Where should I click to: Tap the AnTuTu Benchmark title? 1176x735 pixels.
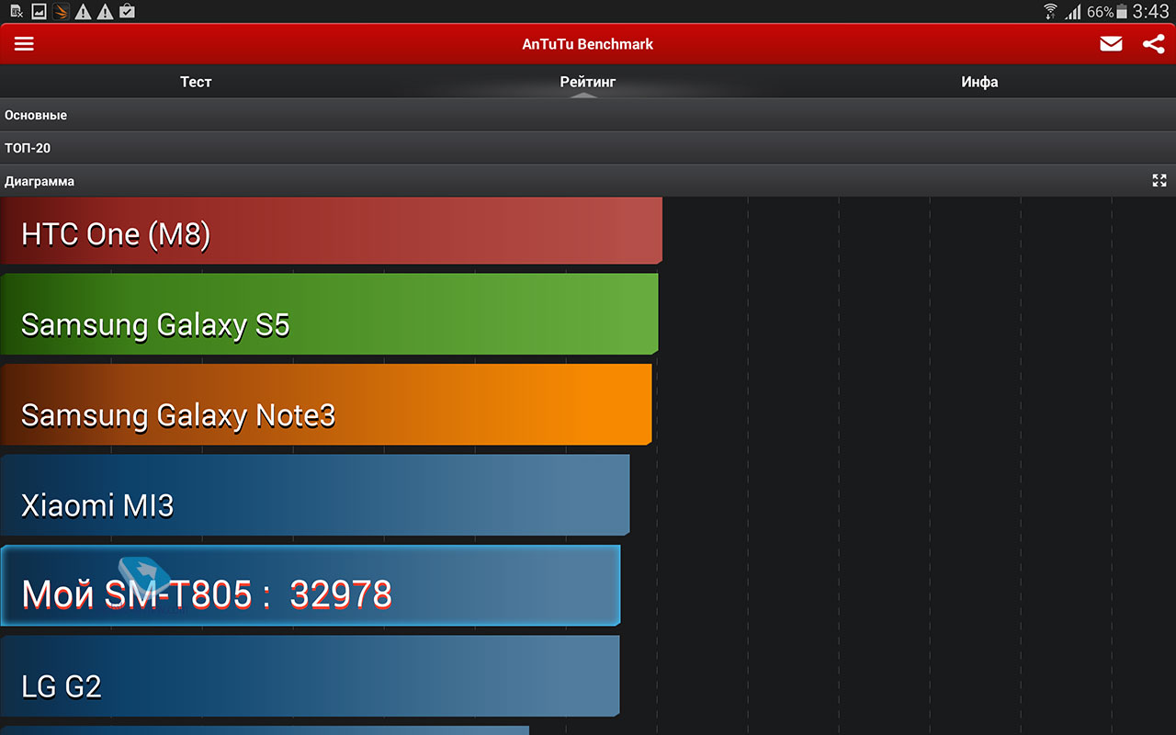(588, 44)
